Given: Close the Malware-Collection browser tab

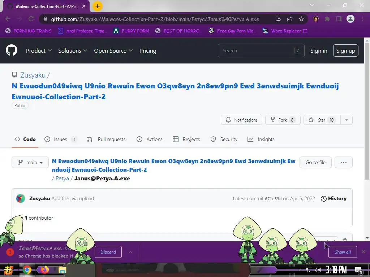Looking at the screenshot, I should coord(84,6).
